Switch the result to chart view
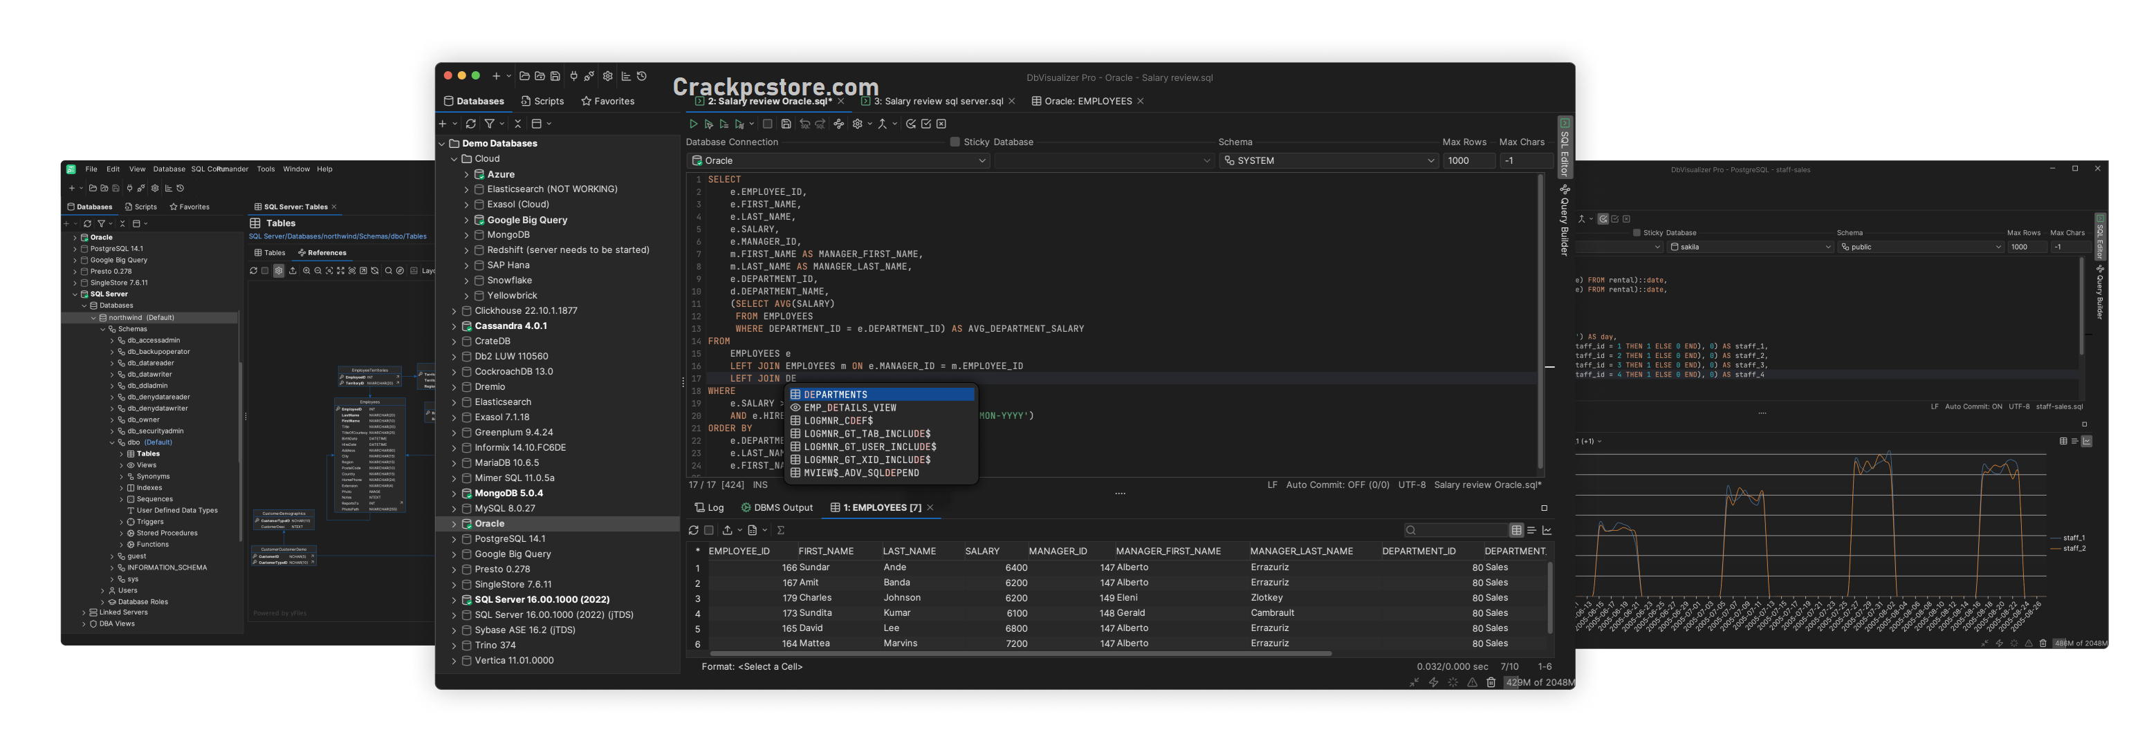Viewport: 2147px width, 752px height. 1547,531
